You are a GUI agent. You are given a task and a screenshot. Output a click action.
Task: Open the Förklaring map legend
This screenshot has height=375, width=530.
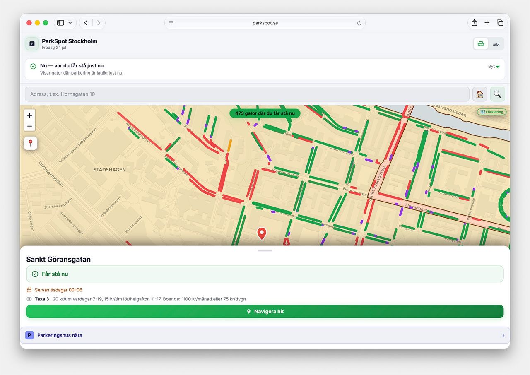click(x=492, y=112)
